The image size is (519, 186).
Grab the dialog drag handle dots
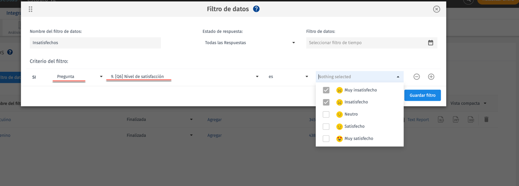[30, 9]
